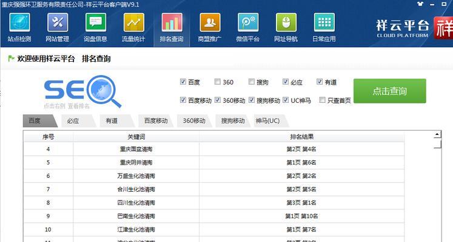This screenshot has width=453, height=242.
Task: Click result 第2页 第4名
Action: [x=301, y=149]
